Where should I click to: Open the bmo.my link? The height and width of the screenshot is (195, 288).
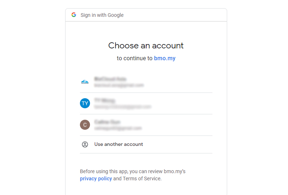click(x=165, y=58)
